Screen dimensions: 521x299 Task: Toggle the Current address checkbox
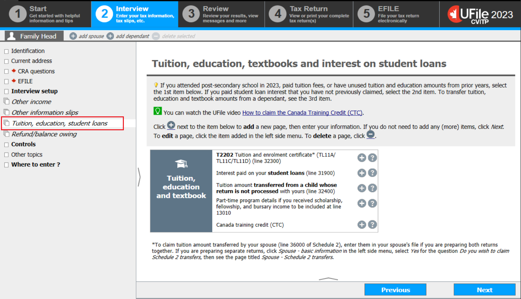[x=6, y=61]
